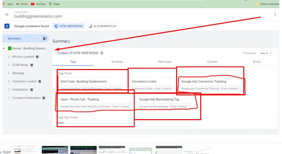Open the help icon beside Output of GTM-MNFWSND

pos(102,53)
